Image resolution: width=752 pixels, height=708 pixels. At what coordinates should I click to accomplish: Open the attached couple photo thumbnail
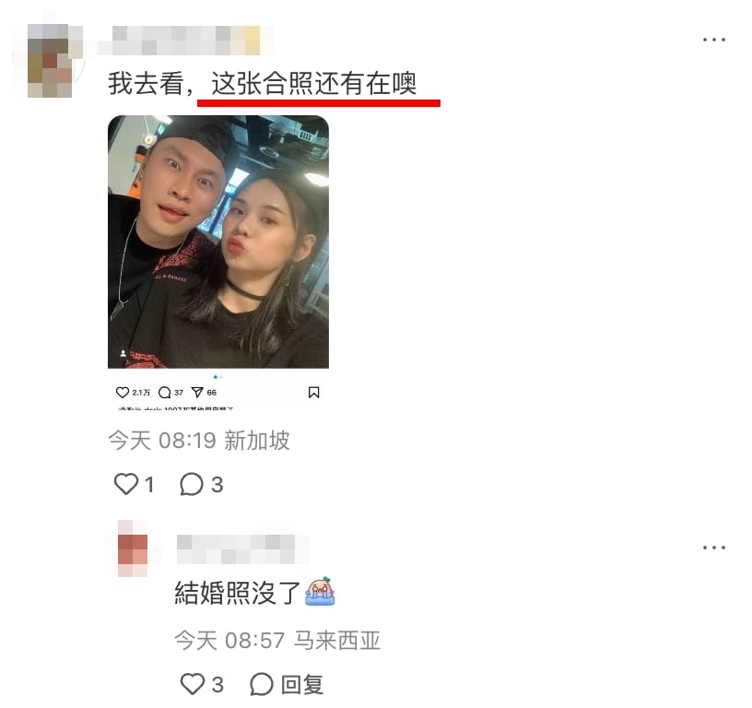click(x=218, y=242)
